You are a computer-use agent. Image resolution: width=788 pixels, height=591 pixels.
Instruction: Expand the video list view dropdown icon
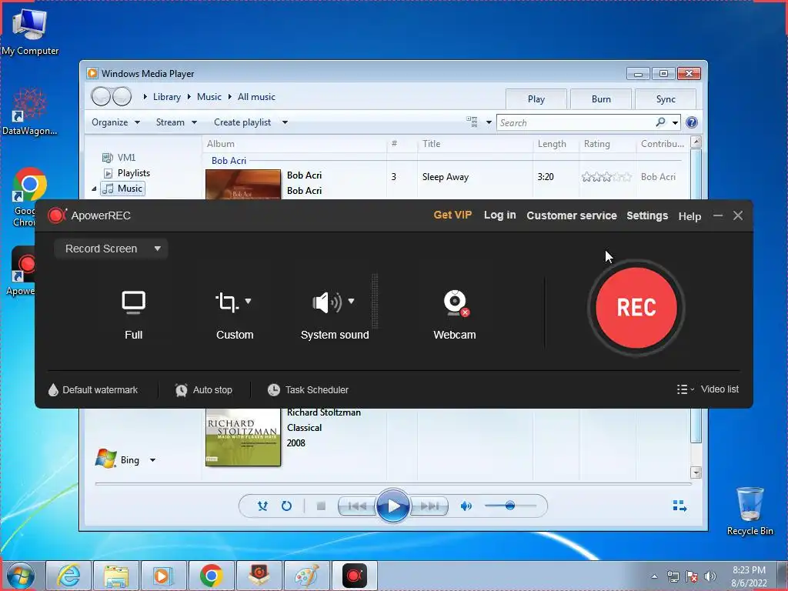tap(685, 389)
